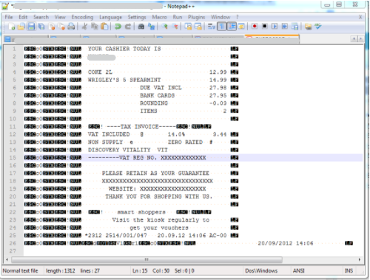Stop macro recording with black square
Viewport: 370px width, 280px height.
(265, 27)
